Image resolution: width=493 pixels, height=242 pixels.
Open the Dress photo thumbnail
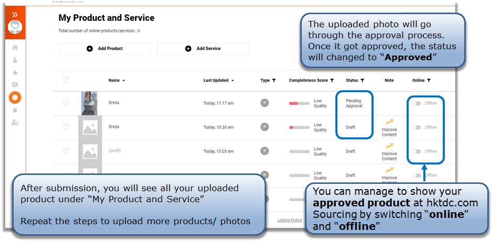[89, 103]
